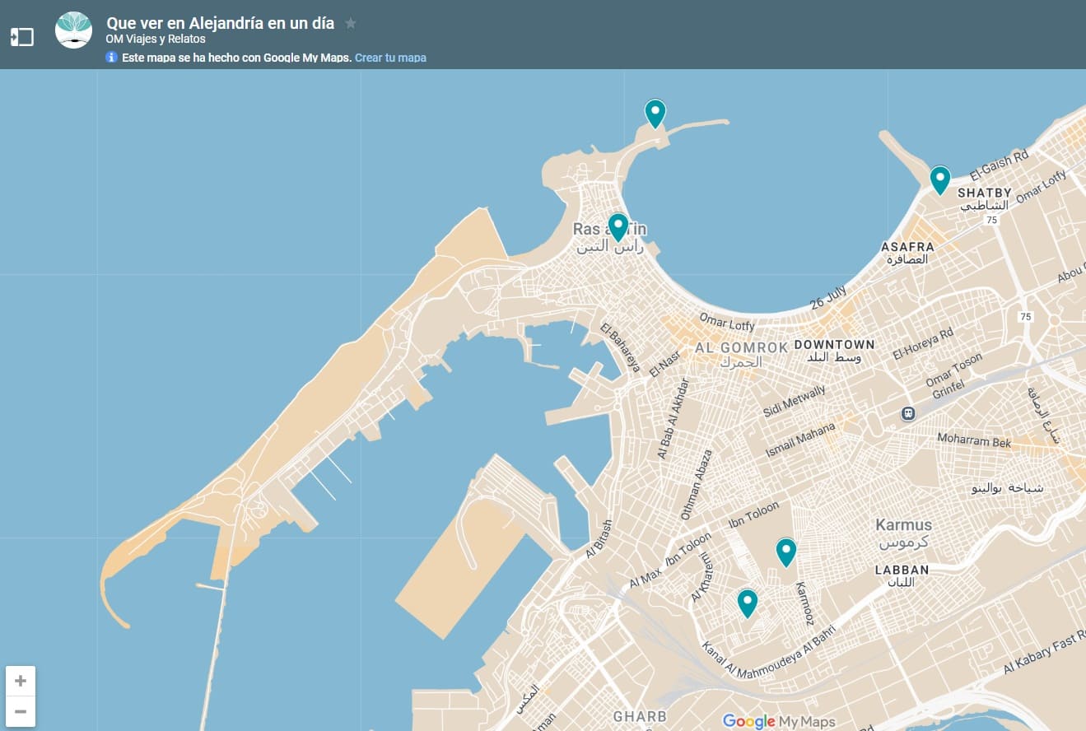
Task: Click the "El-Horeya Rd" street label
Action: click(x=923, y=344)
